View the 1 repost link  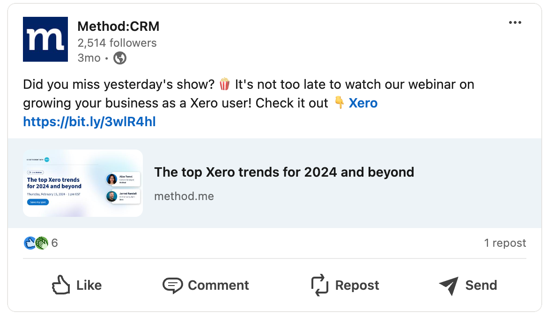(x=505, y=243)
